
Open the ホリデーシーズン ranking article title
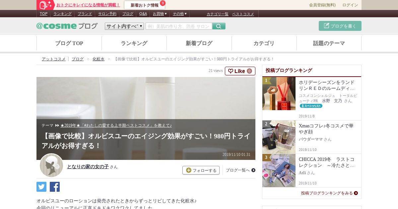(x=327, y=86)
